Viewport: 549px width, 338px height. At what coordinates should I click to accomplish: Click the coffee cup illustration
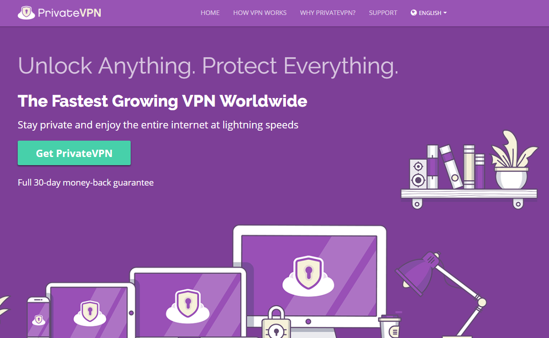point(390,326)
